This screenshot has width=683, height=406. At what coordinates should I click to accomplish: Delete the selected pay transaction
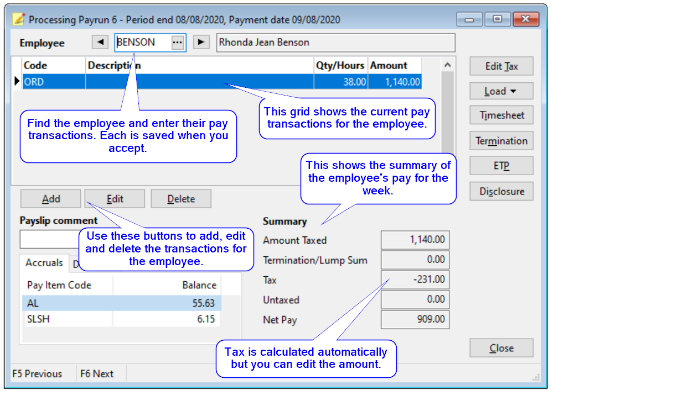click(181, 198)
